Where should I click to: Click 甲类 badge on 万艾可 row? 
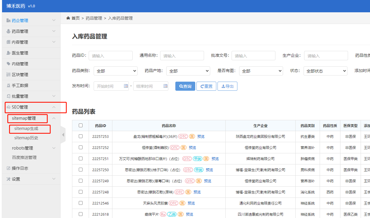coord(198,159)
